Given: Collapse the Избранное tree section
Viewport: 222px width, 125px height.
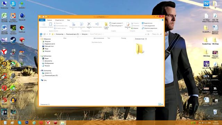Looking at the screenshot, I should point(40,39).
